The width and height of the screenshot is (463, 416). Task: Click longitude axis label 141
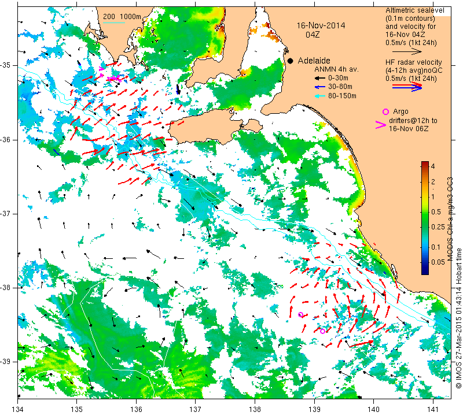pos(433,410)
